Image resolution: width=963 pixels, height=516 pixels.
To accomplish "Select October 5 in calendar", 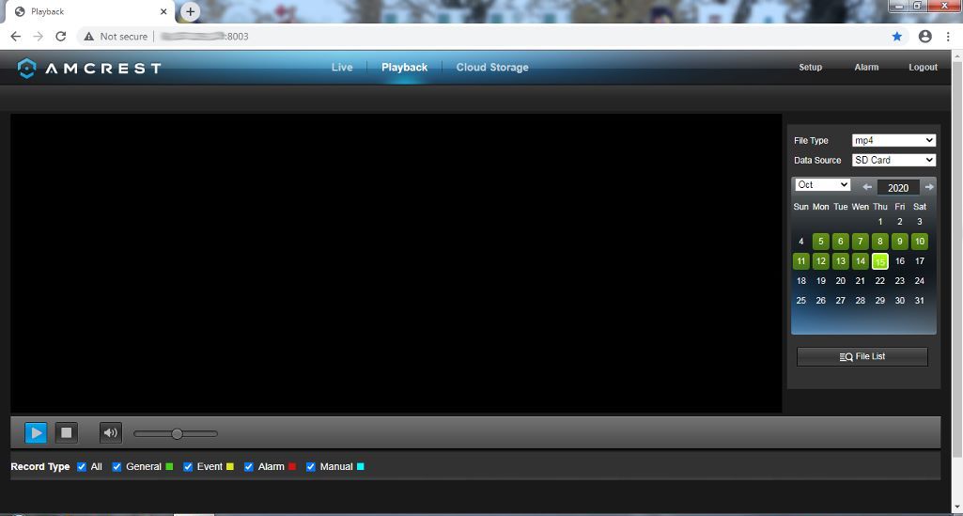I will pyautogui.click(x=820, y=242).
